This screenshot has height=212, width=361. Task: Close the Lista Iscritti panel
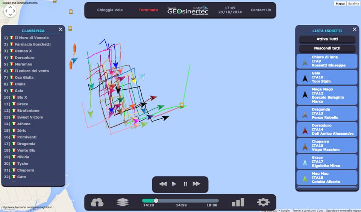click(x=354, y=29)
